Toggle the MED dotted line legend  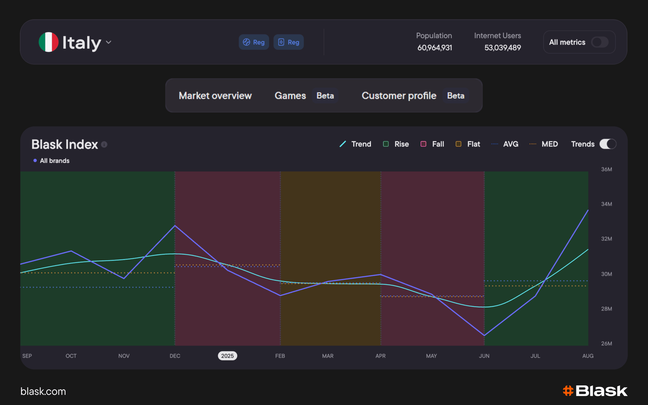[533, 144]
